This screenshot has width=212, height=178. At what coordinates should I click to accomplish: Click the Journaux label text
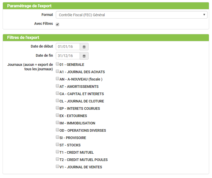pyautogui.click(x=30, y=67)
